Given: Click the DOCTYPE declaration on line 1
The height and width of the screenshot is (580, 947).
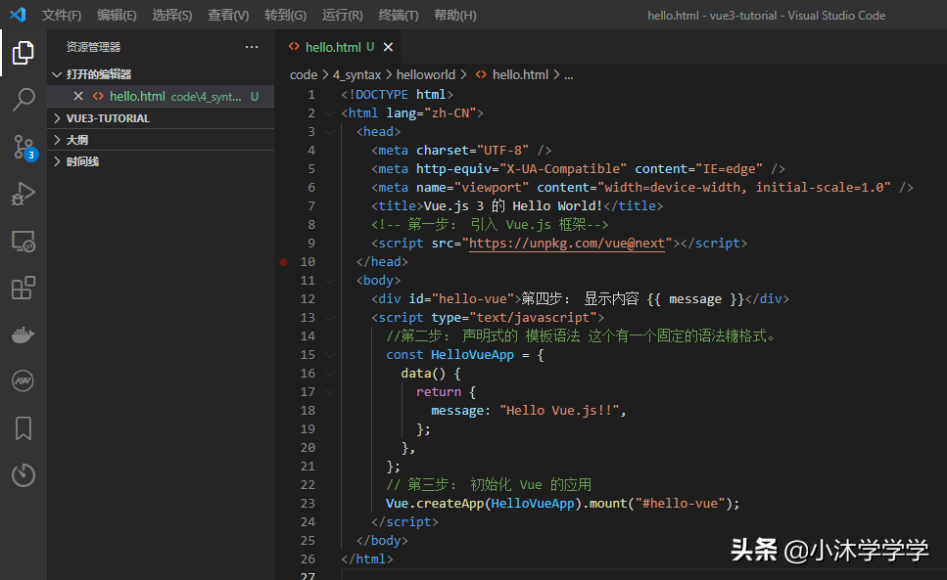Looking at the screenshot, I should pos(397,95).
